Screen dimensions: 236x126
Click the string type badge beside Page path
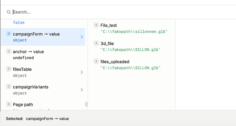pos(9,104)
